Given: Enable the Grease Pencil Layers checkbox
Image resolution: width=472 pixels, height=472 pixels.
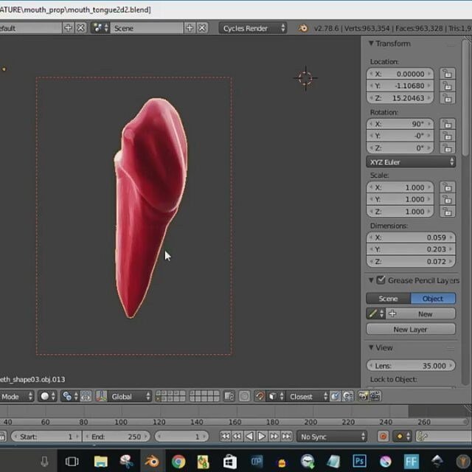Looking at the screenshot, I should point(381,280).
